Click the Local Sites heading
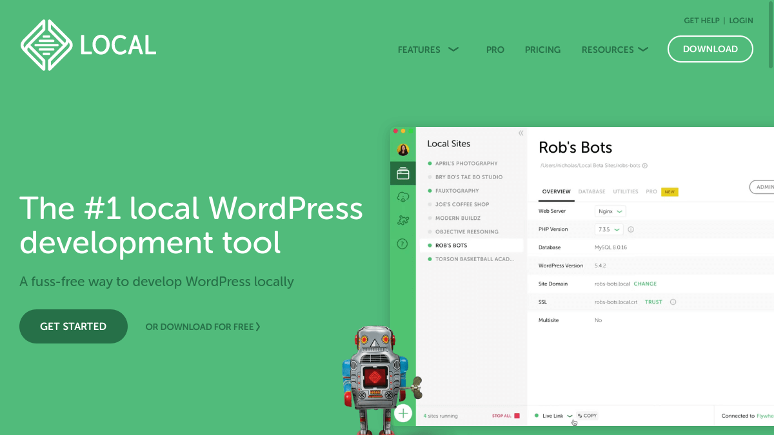The image size is (774, 435). tap(449, 144)
